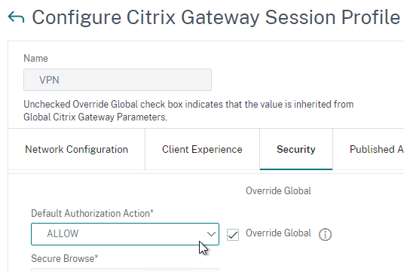404x271 pixels.
Task: Click the ALLOW value inside the dropdown
Action: click(63, 233)
